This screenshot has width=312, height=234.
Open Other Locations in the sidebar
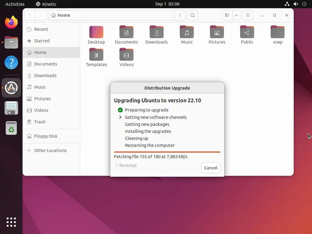point(51,151)
